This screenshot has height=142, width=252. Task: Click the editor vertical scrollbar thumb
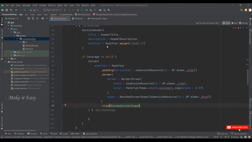[248, 77]
